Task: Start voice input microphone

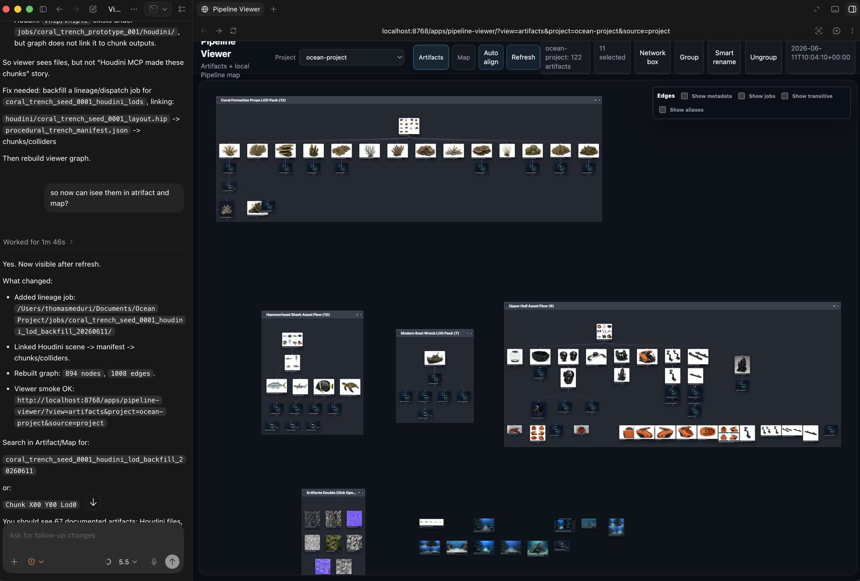Action: coord(154,561)
